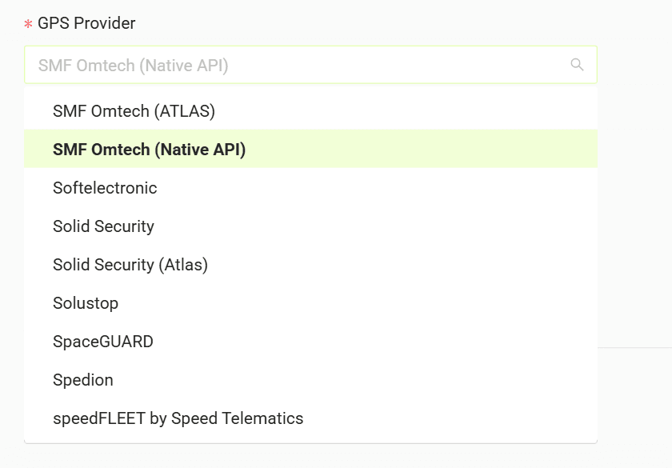
Task: Select SMF Omtech (ATLAS) option
Action: 310,111
